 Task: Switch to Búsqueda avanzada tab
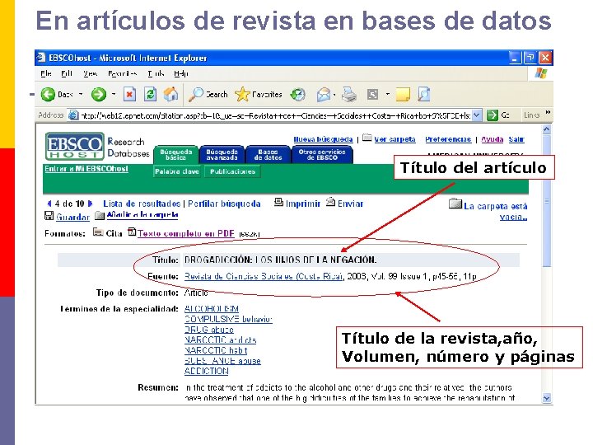click(222, 155)
